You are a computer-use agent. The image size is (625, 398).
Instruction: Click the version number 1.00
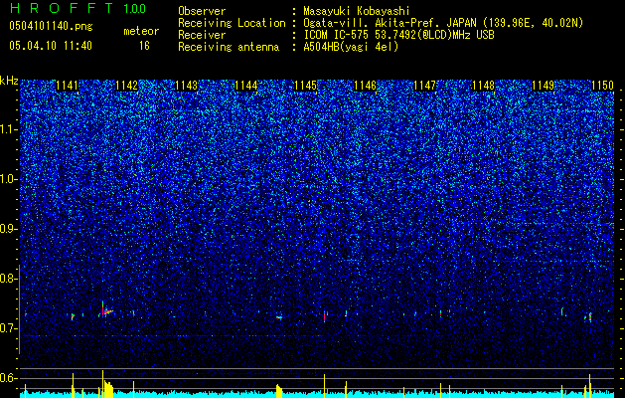coord(134,8)
